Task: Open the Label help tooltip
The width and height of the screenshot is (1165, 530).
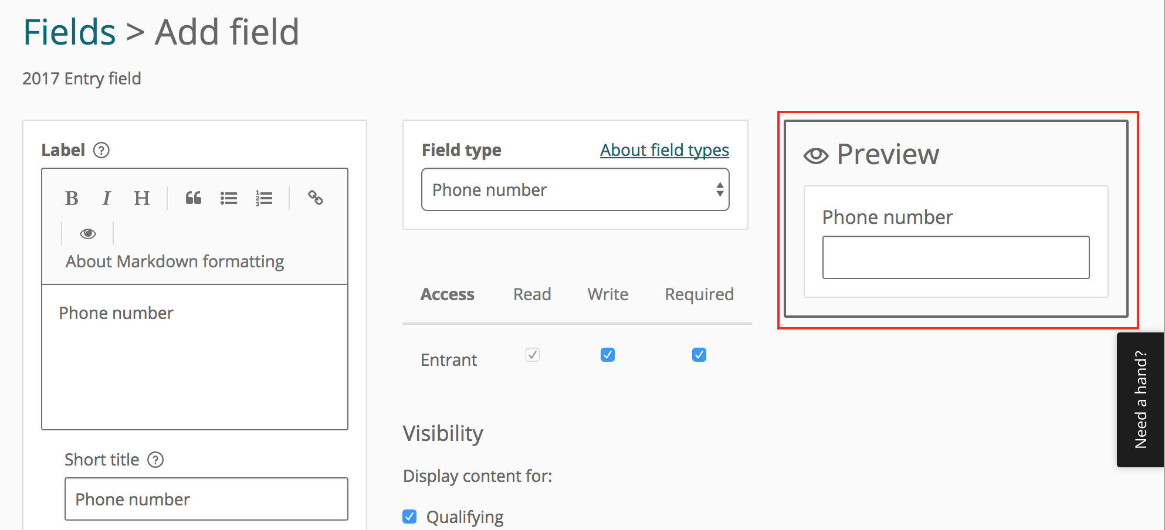Action: pos(101,150)
